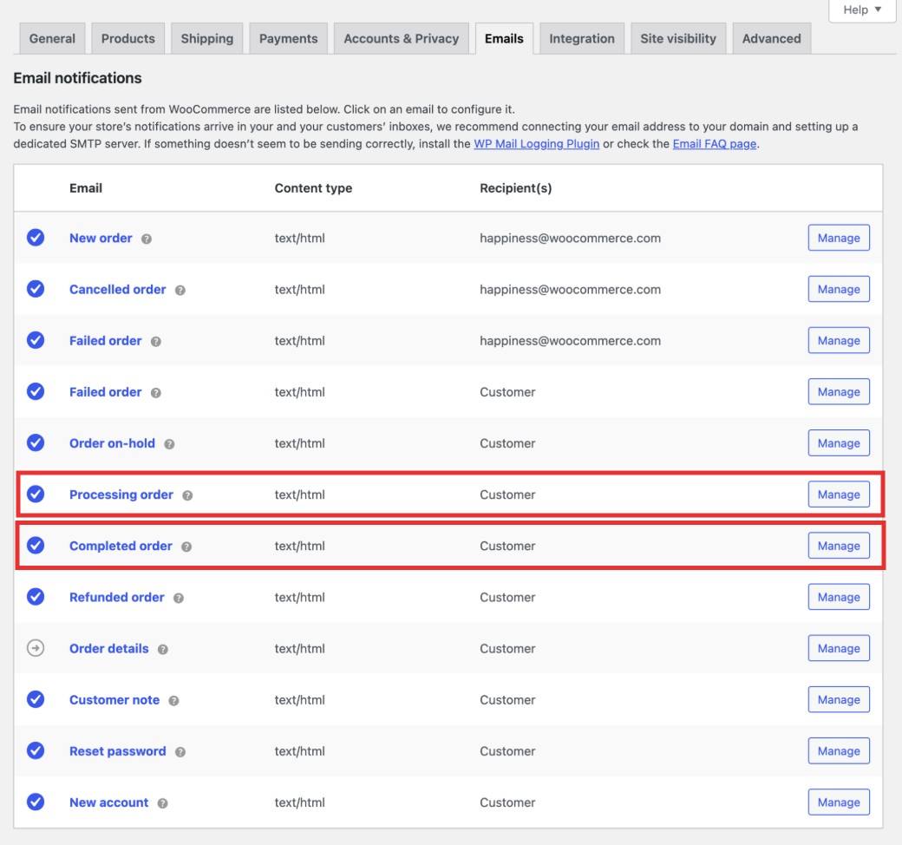Select the Emails tab
Screen dimensions: 902x845
pos(504,38)
